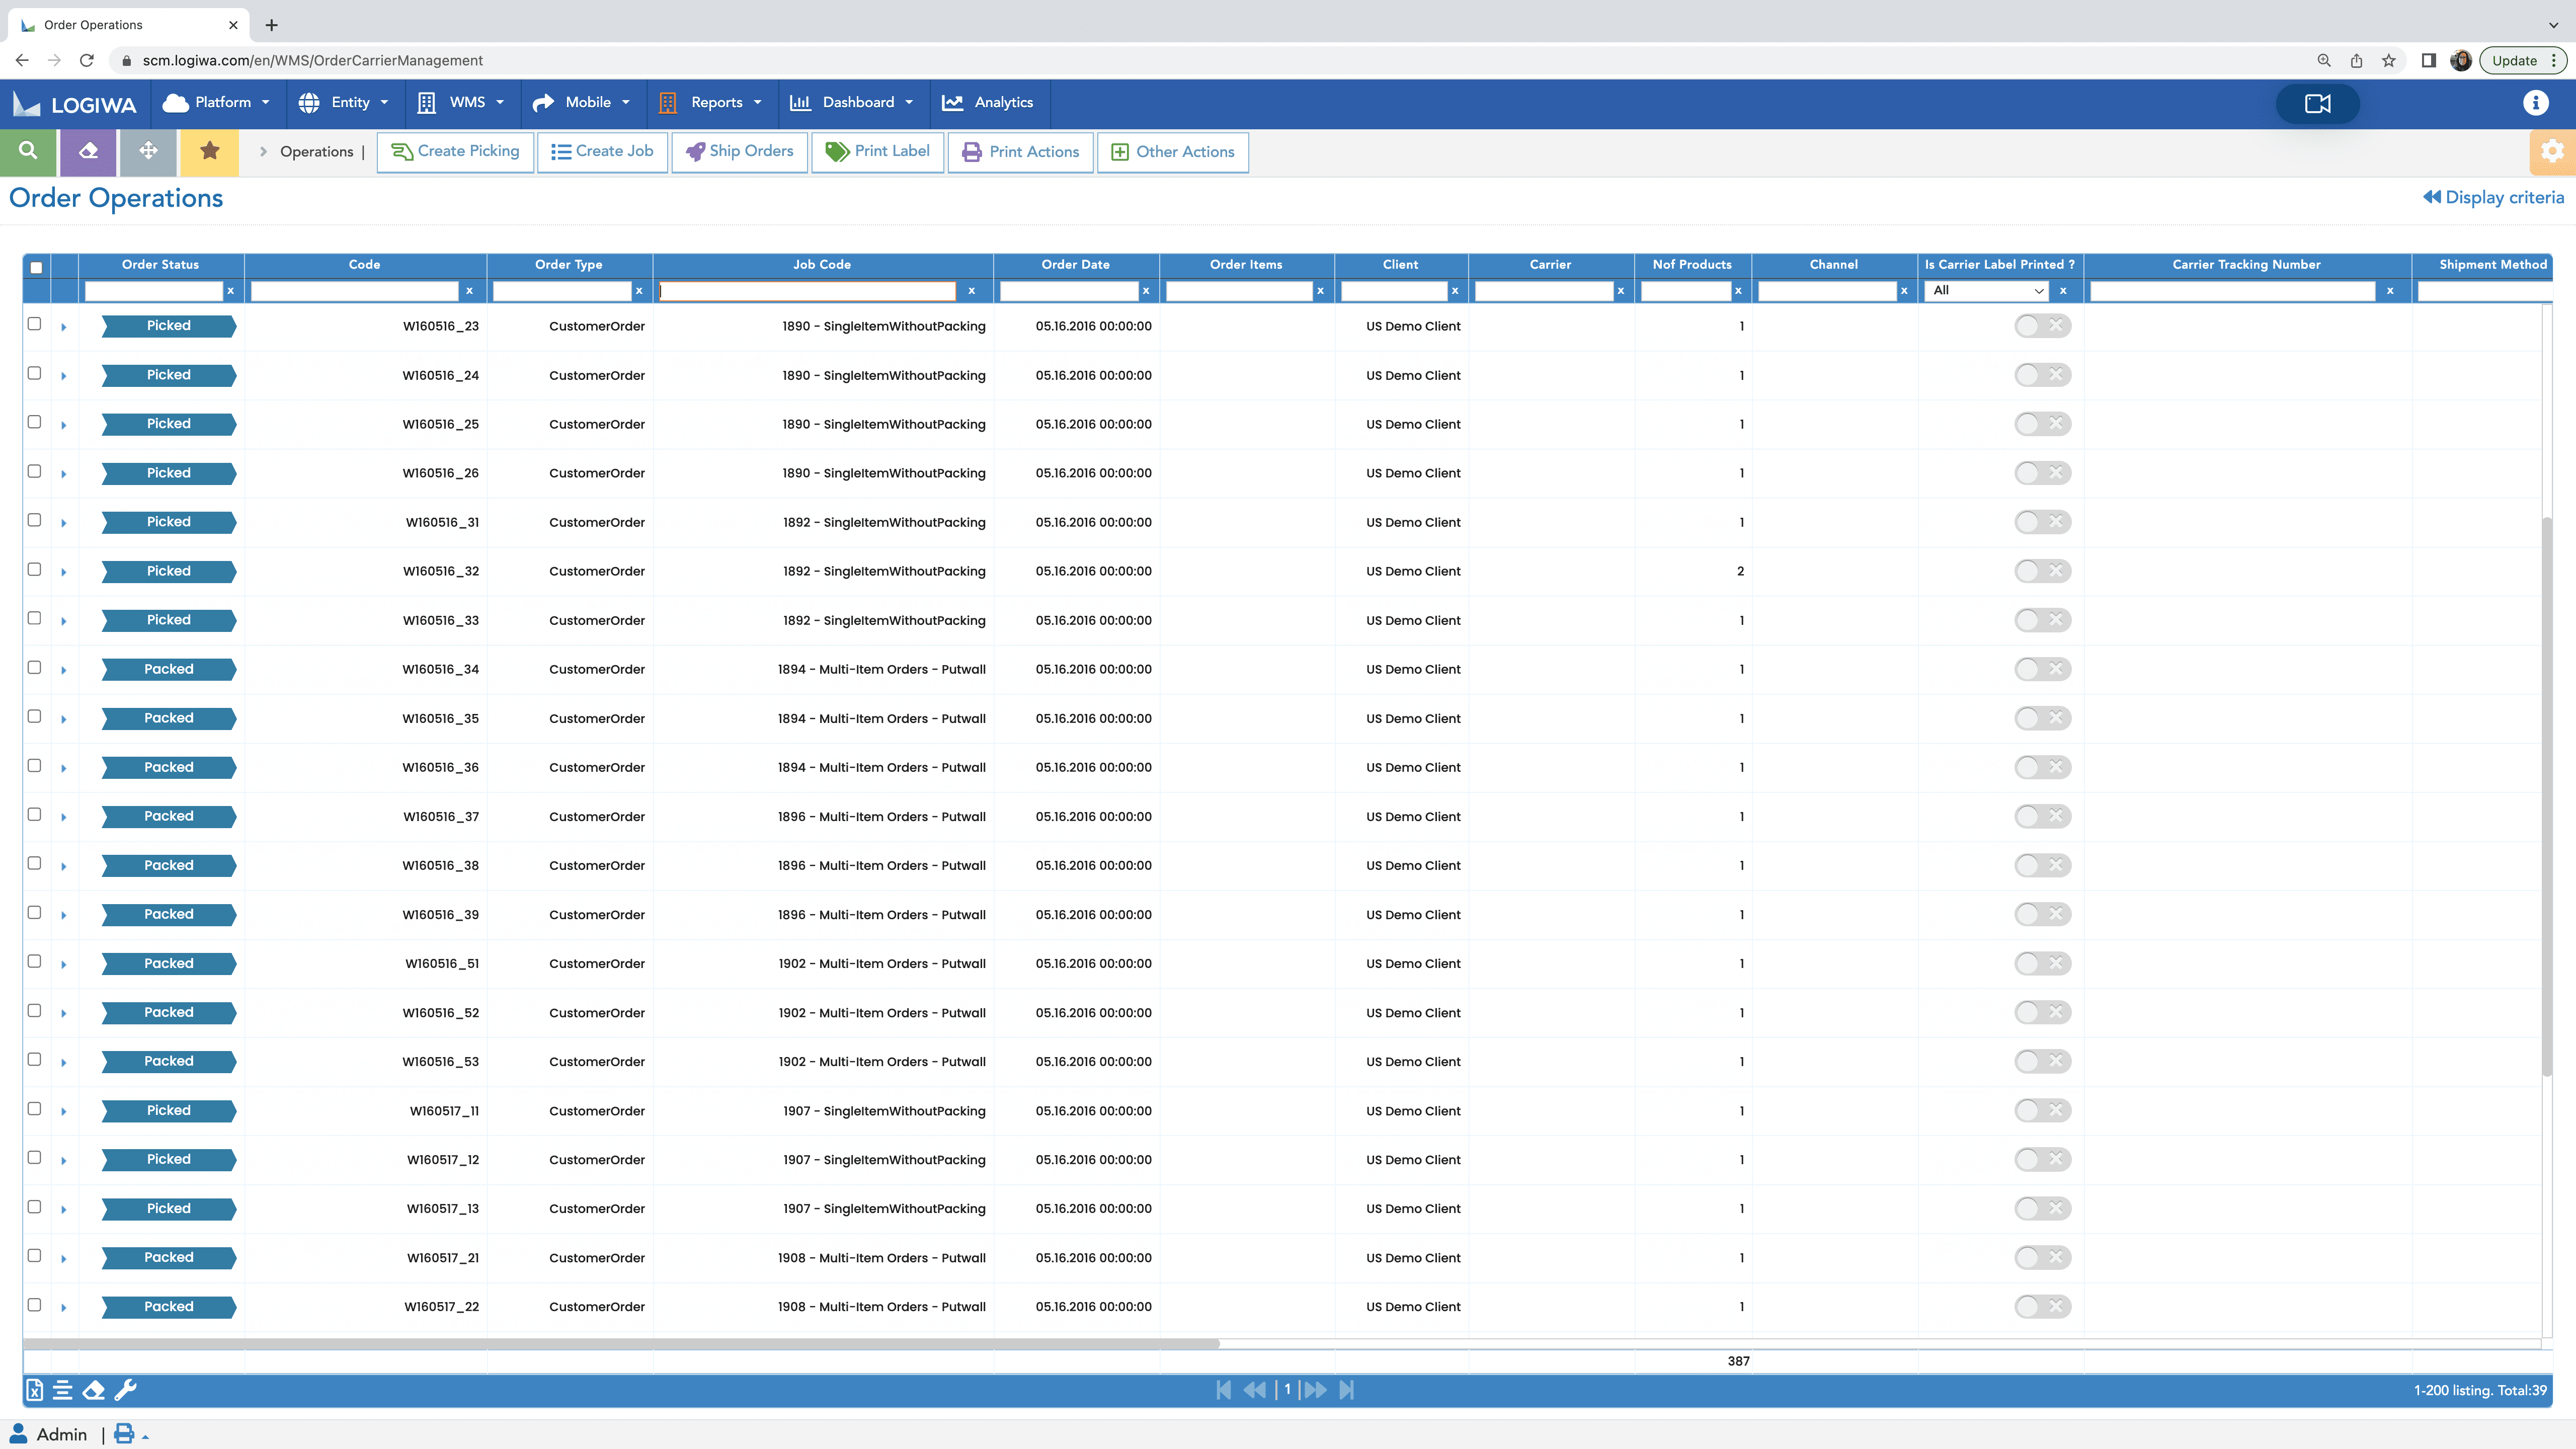
Task: Click the Display criteria link
Action: pos(2493,198)
